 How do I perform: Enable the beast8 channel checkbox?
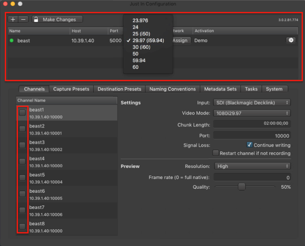(23, 226)
